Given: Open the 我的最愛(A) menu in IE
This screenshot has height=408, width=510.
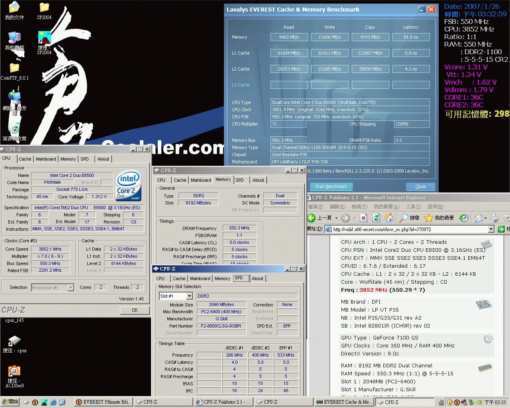Looking at the screenshot, I should [x=386, y=207].
